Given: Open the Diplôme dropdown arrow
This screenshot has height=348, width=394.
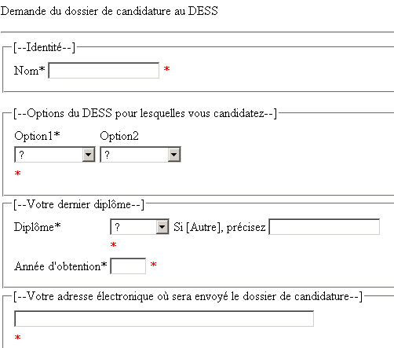Looking at the screenshot, I should click(162, 227).
